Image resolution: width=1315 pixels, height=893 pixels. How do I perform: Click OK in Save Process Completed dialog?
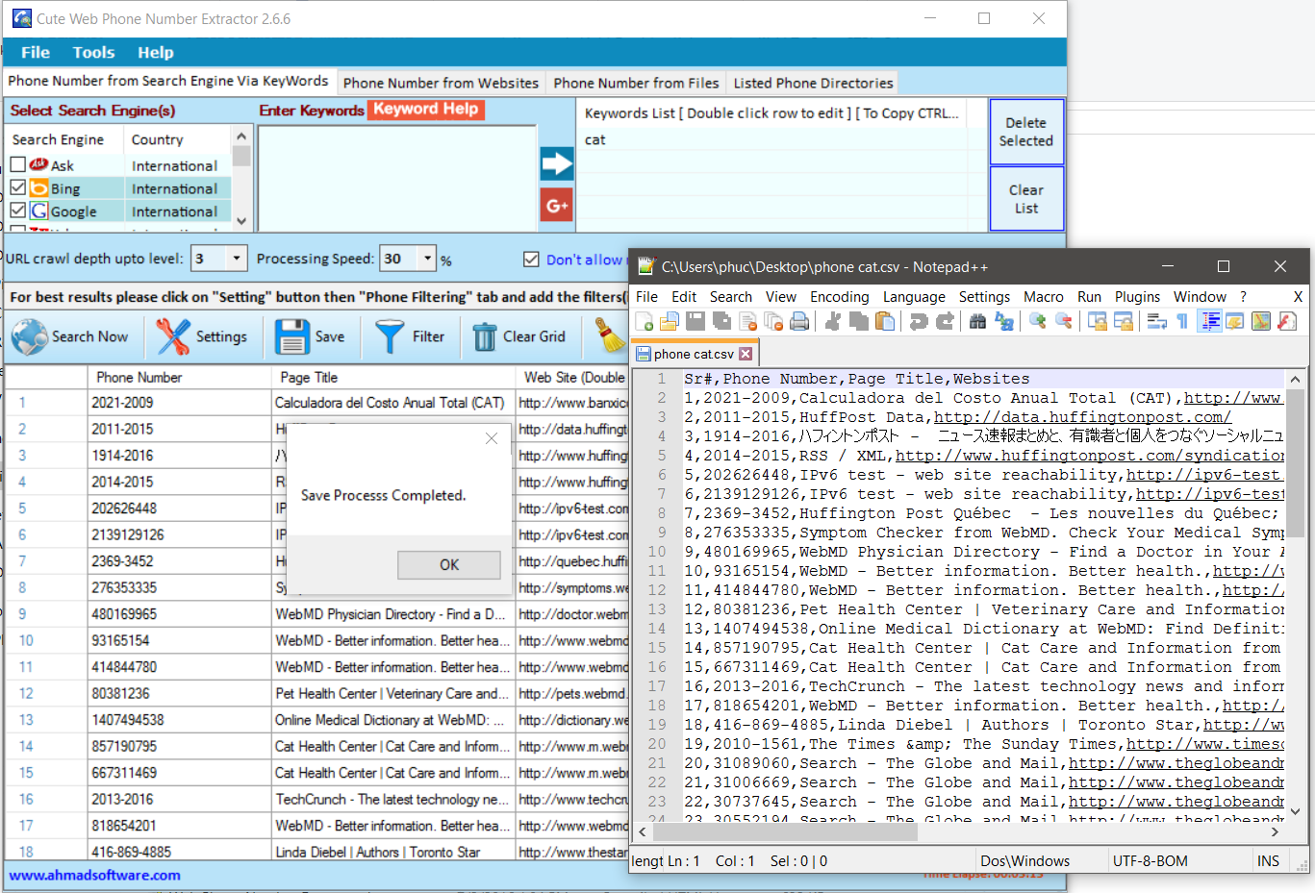pyautogui.click(x=449, y=564)
